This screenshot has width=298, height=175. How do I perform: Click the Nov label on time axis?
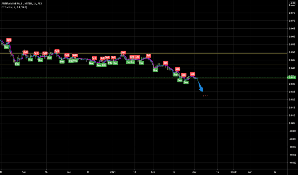point(24,172)
